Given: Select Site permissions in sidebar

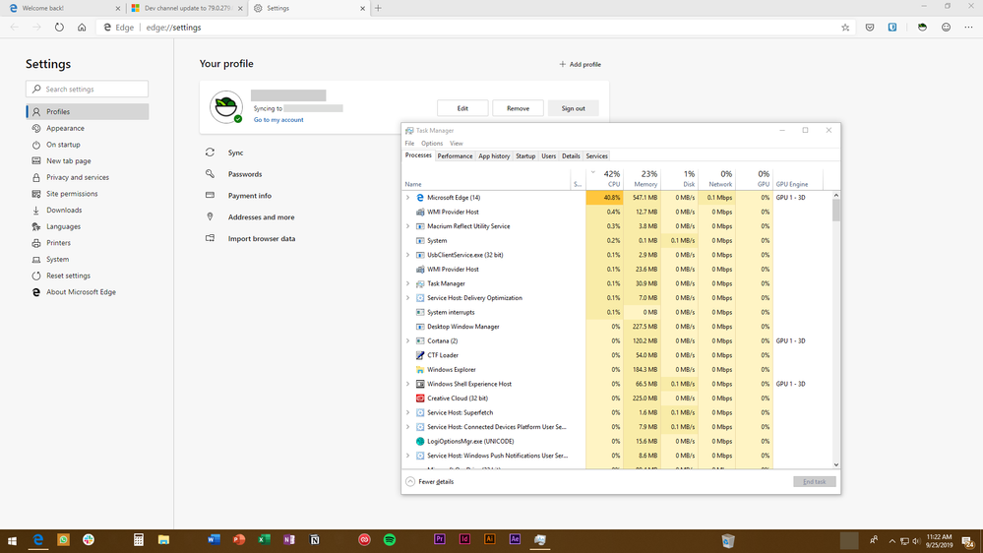Looking at the screenshot, I should click(x=88, y=194).
